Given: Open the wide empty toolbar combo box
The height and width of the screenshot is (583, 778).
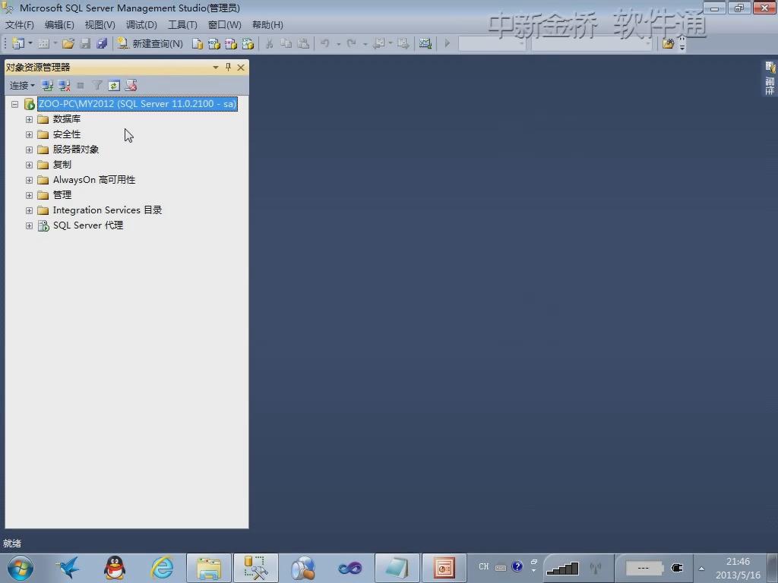Looking at the screenshot, I should 592,43.
